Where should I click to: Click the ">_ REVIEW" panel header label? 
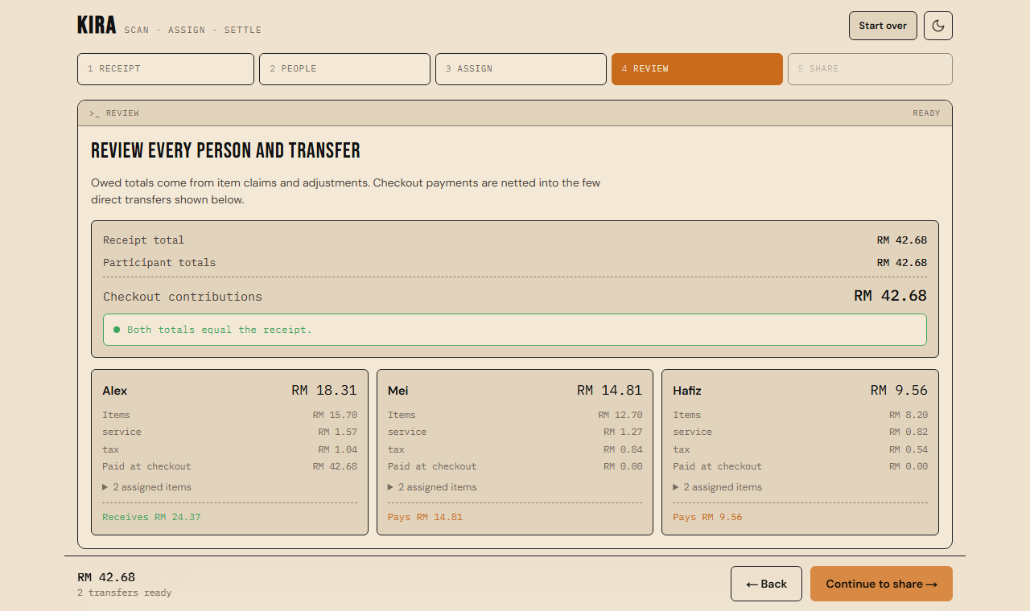[114, 113]
